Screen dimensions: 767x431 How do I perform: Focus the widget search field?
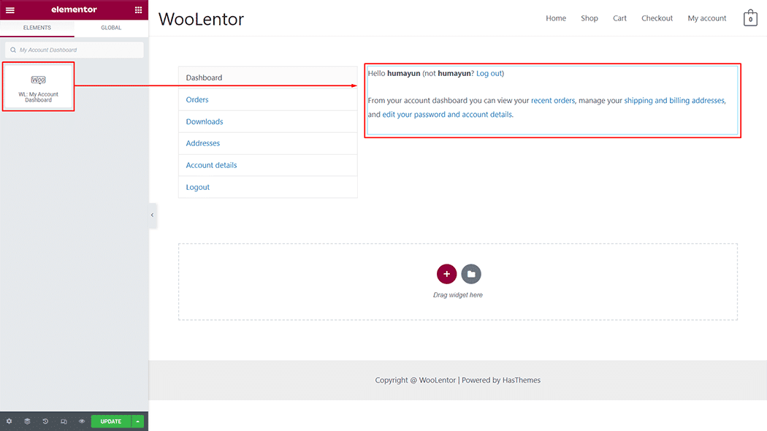[75, 50]
